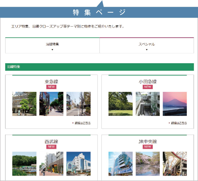Image resolution: width=198 pixels, height=181 pixels.
Task: Click the NEW badge under 東急線
Action: (x=51, y=87)
